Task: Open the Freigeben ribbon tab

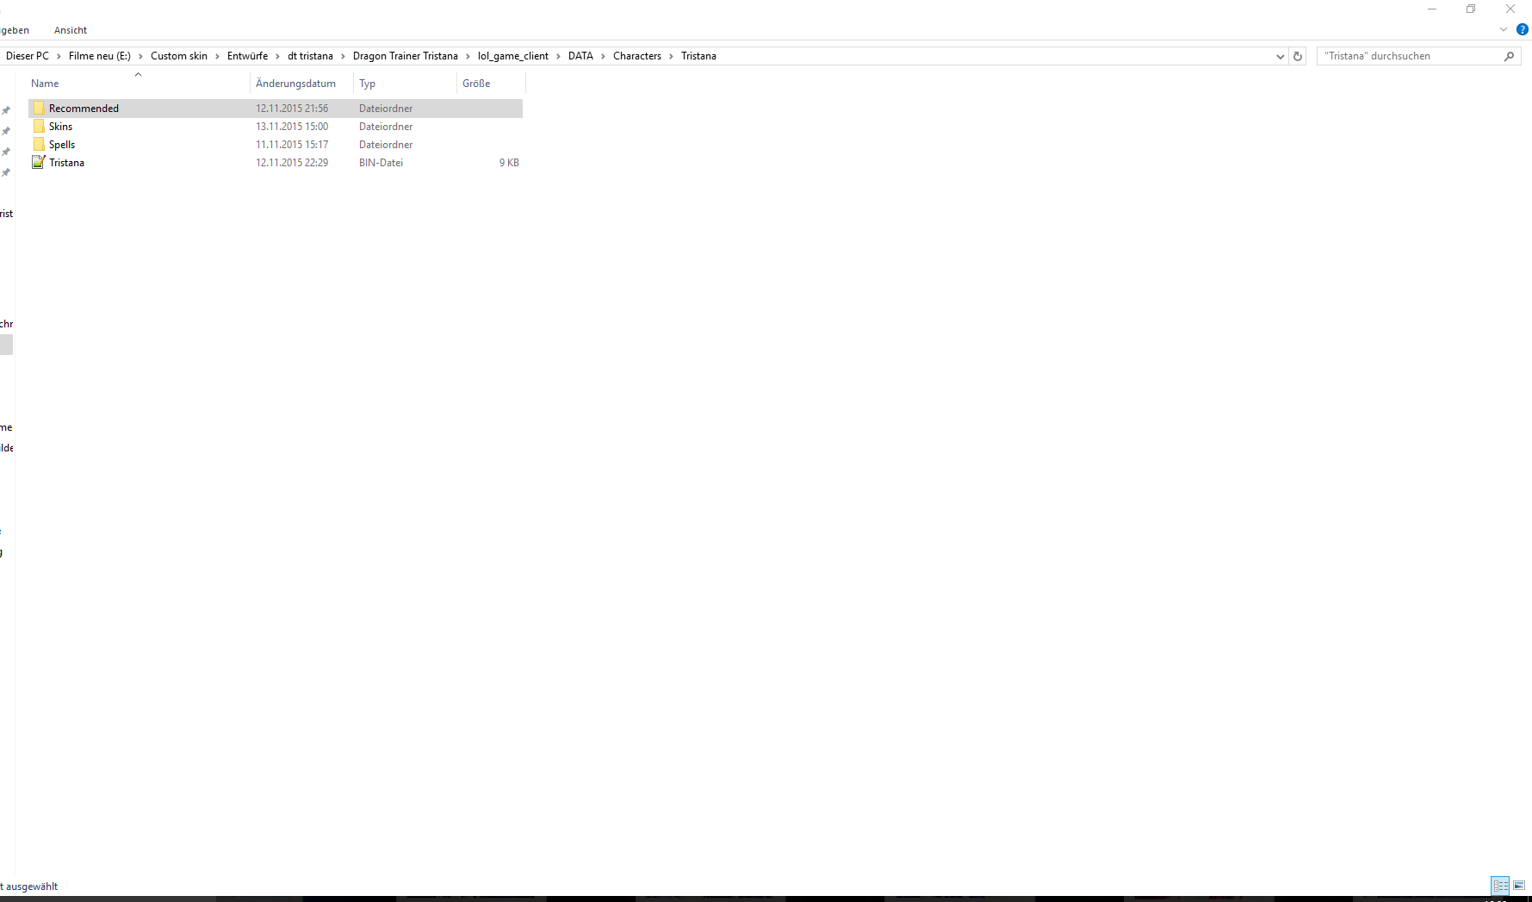Action: 14,30
